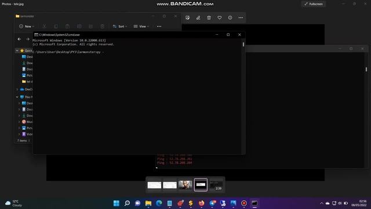This screenshot has height=209, width=371.
Task: Click the Paste icon in Explorer toolbar
Action: (x=67, y=26)
